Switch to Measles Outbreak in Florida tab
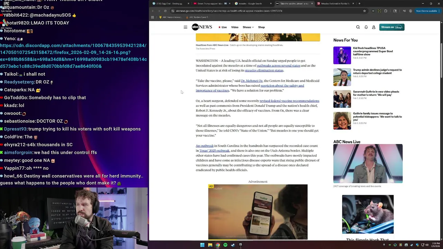The width and height of the screenshot is (443, 249). (336, 3)
